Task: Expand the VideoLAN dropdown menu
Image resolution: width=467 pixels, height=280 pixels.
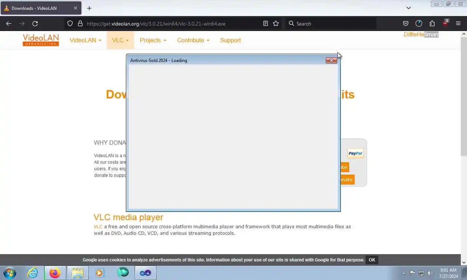Action: point(85,40)
